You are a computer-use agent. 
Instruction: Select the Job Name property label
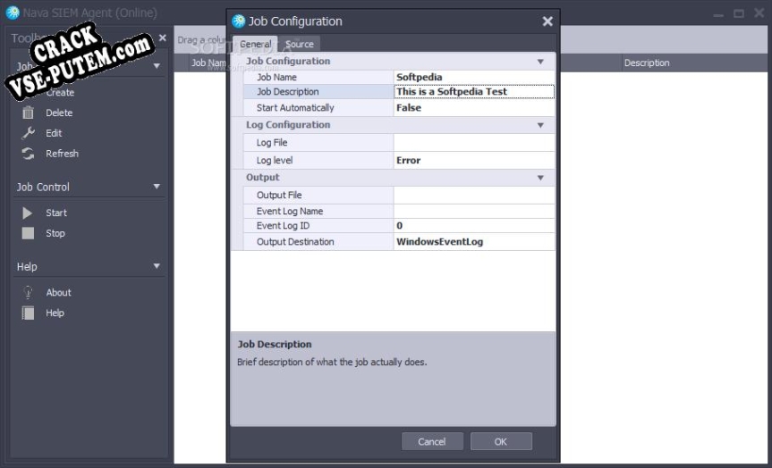(276, 77)
